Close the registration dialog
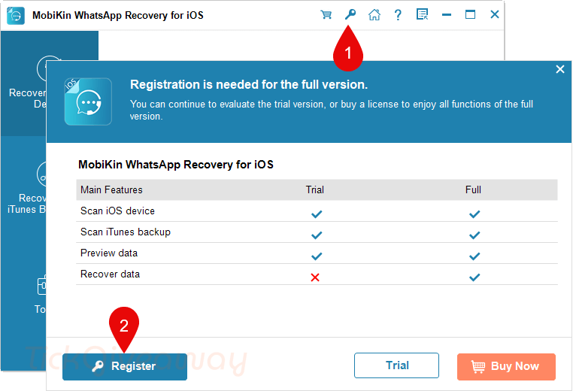 click(560, 69)
